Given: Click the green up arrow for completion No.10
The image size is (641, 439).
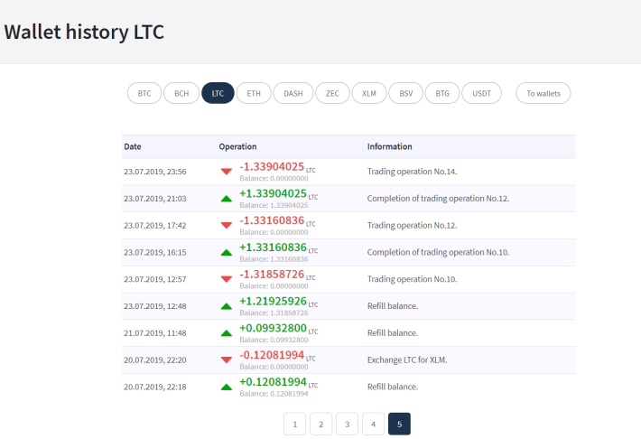Looking at the screenshot, I should pos(226,252).
